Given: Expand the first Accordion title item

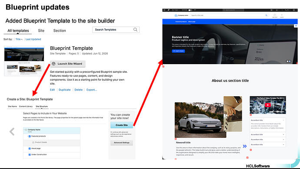Looking at the screenshot, I should 267,120.
